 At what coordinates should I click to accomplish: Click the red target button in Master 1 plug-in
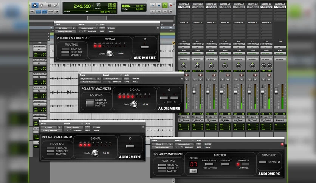[282, 144]
